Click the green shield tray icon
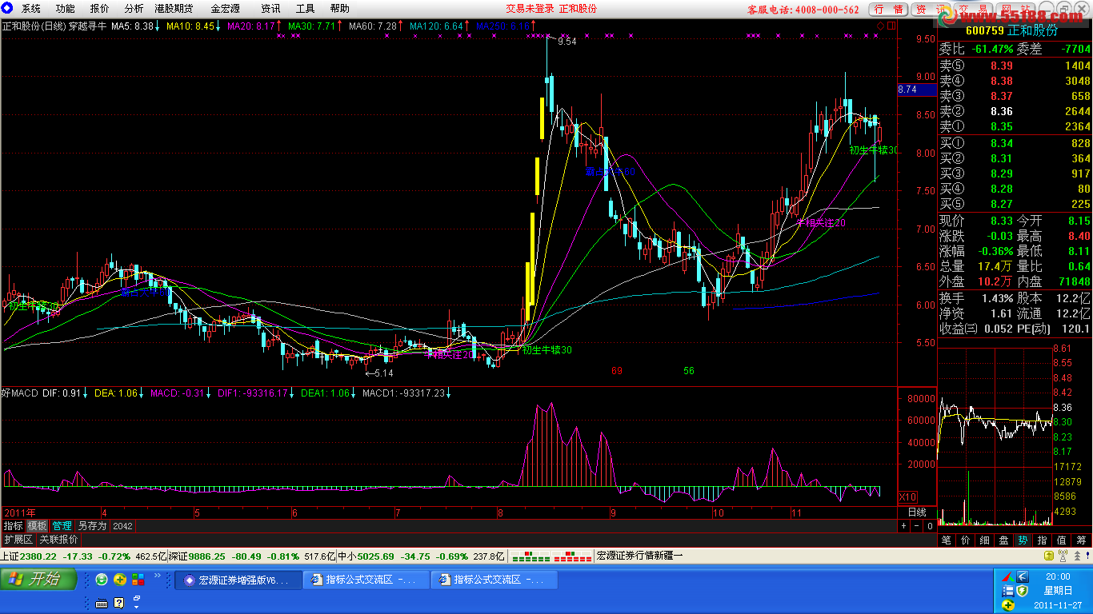 pyautogui.click(x=1023, y=591)
